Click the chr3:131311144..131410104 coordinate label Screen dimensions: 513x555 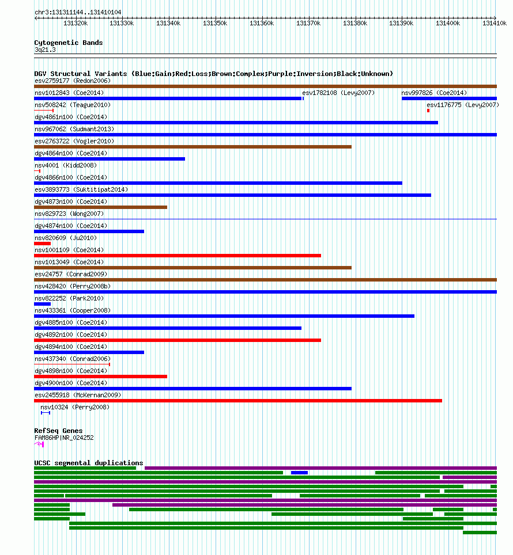click(x=78, y=12)
